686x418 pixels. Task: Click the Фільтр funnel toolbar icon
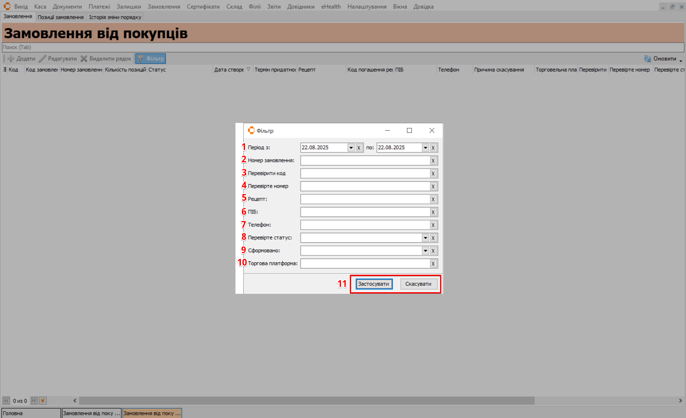point(140,59)
